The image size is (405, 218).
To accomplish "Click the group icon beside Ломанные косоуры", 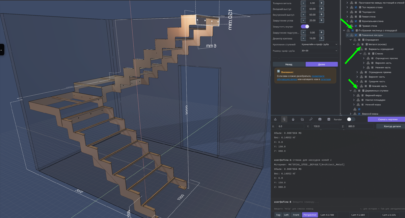I will pos(351,35).
